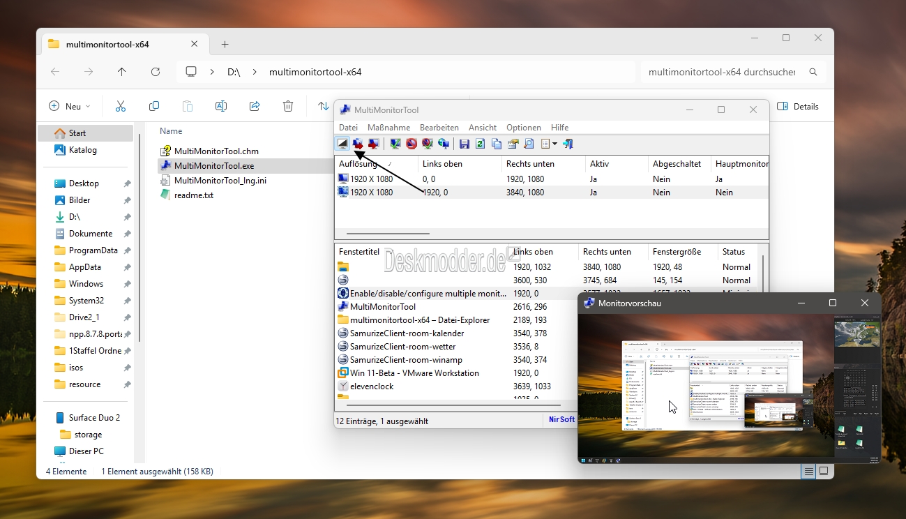Open the Maßnahme menu
The width and height of the screenshot is (906, 519).
click(388, 128)
